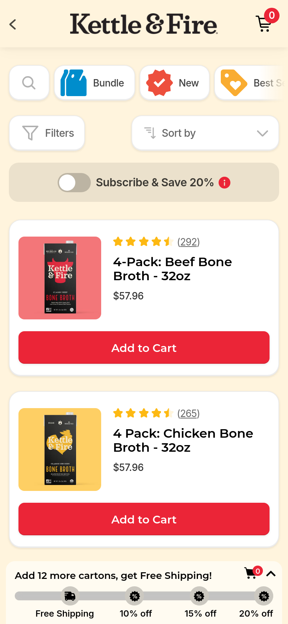Open the Sort by dropdown
Viewport: 288px width, 624px height.
(x=205, y=133)
